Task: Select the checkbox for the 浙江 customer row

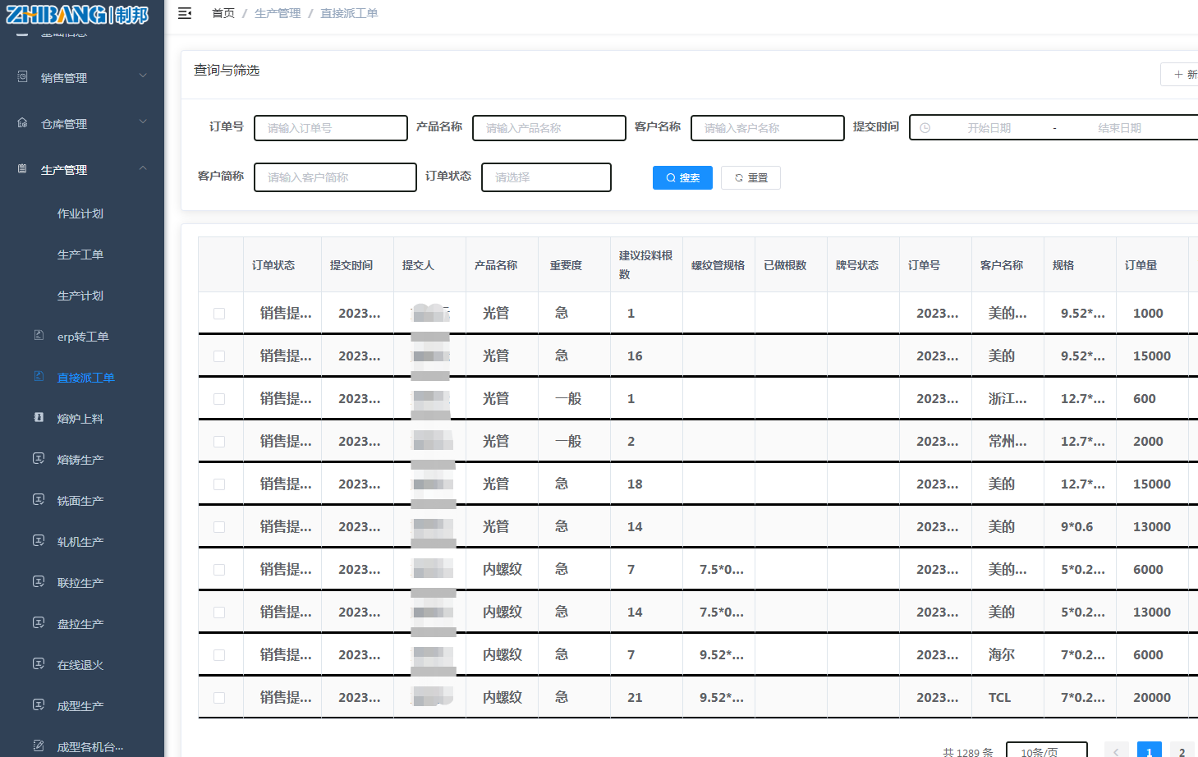Action: [219, 399]
